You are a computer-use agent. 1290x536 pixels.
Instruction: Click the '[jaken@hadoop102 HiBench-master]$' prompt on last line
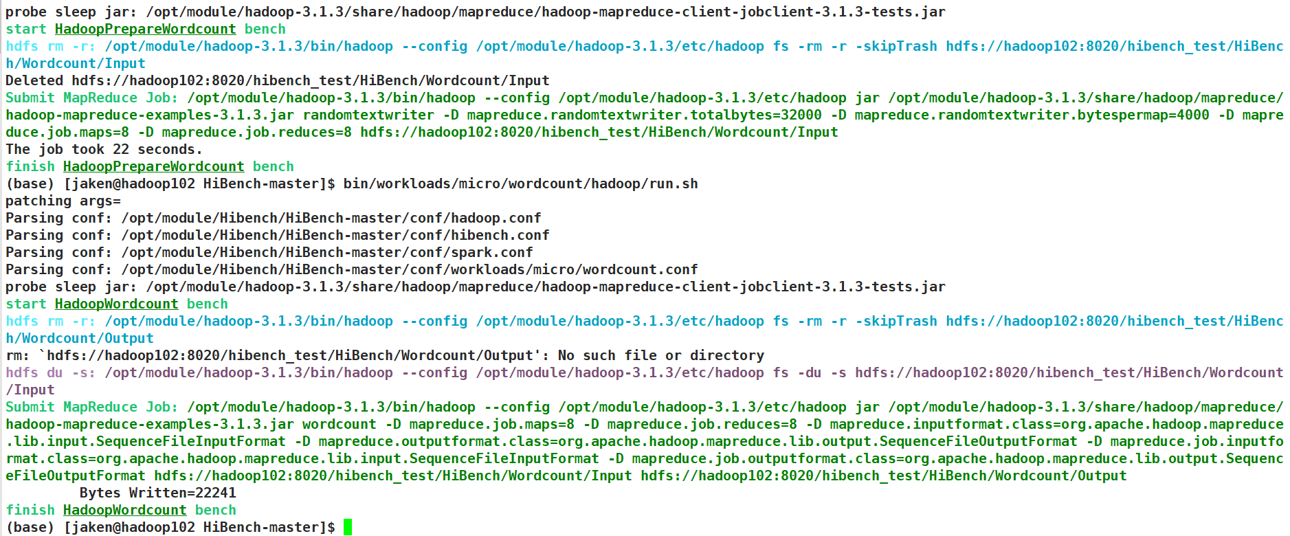click(x=199, y=527)
